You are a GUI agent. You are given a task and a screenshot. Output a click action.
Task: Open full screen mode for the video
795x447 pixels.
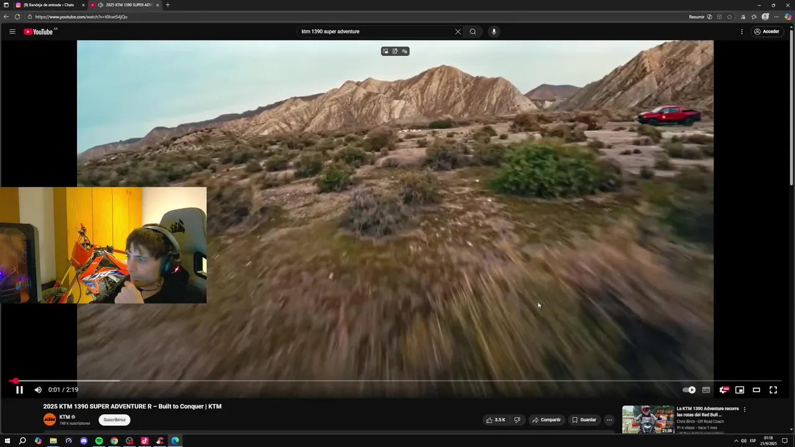tap(773, 390)
